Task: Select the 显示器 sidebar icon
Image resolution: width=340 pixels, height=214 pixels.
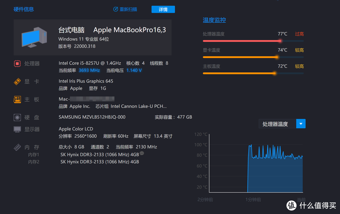Action: pyautogui.click(x=17, y=129)
